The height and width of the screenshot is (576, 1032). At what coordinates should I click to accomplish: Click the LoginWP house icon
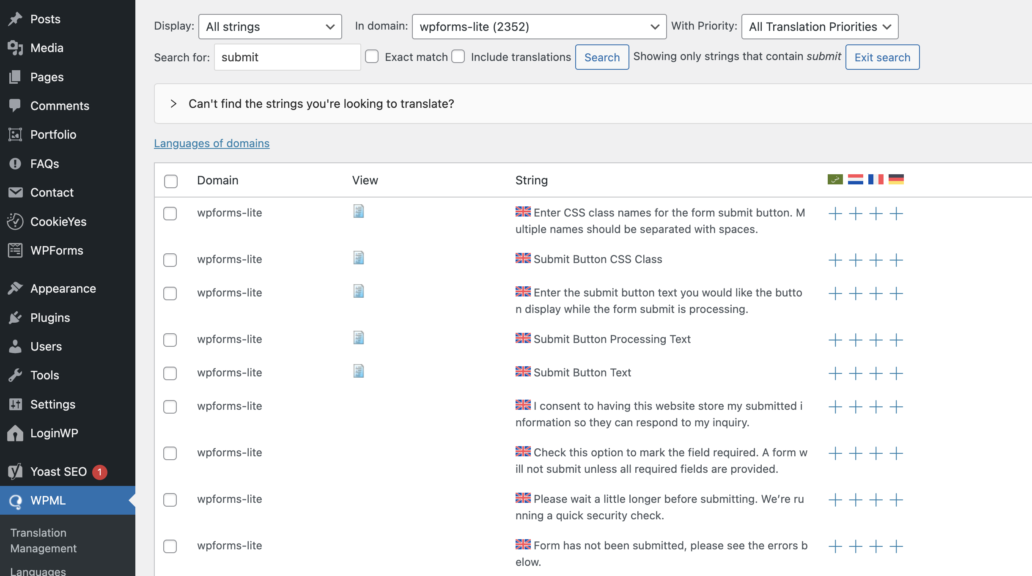[x=15, y=433]
